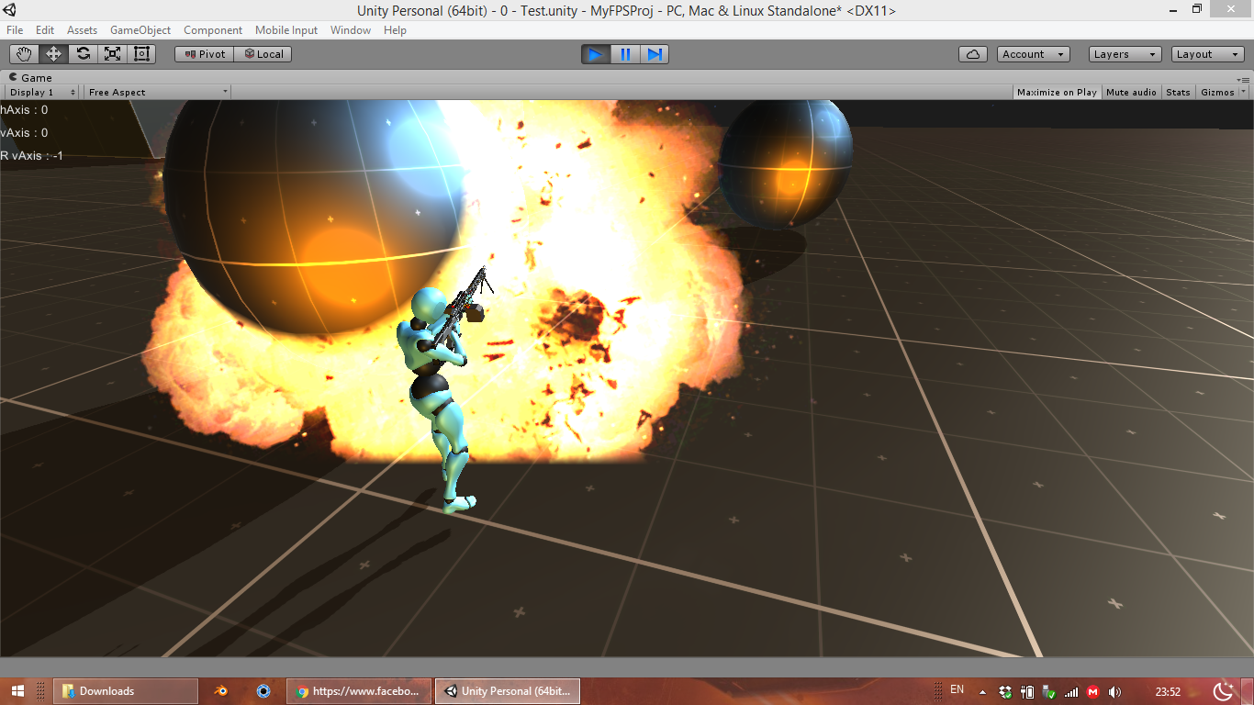Select the Move tool
Viewport: 1254px width, 705px height.
click(53, 54)
